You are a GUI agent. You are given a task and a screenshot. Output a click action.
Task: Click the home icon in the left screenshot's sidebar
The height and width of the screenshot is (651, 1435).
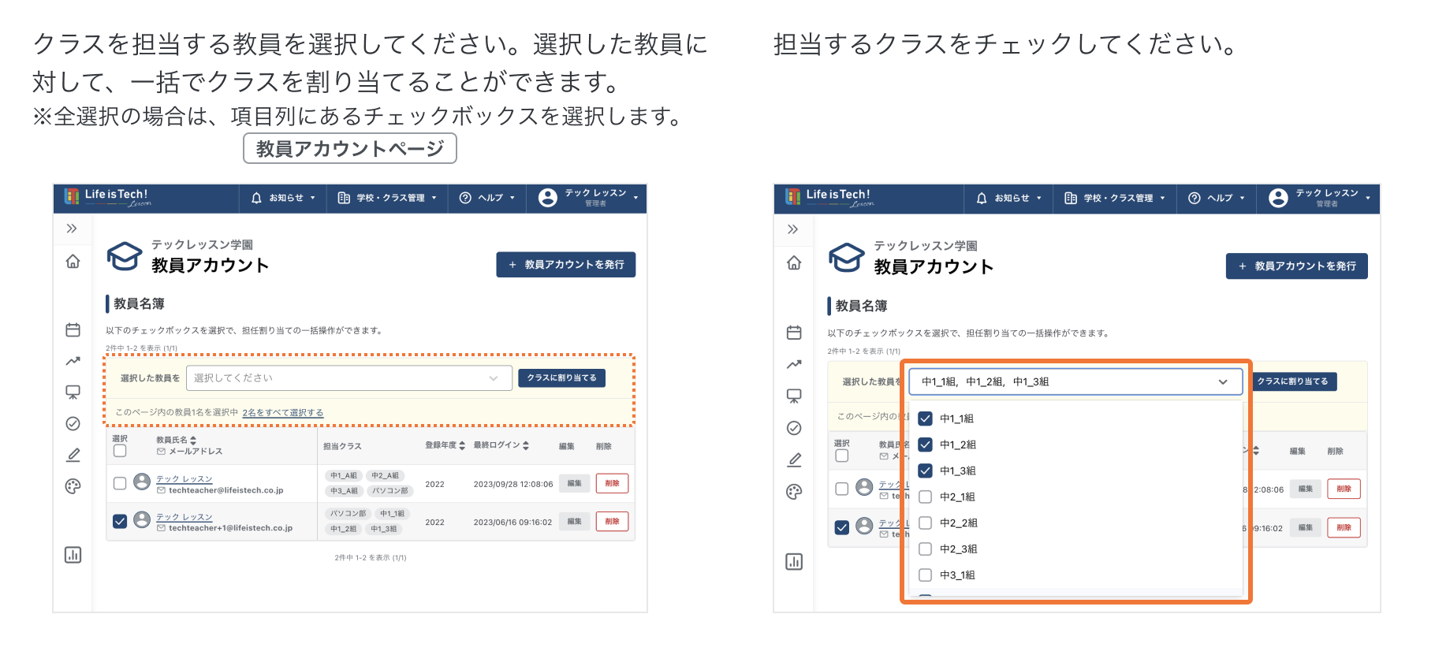(x=73, y=262)
